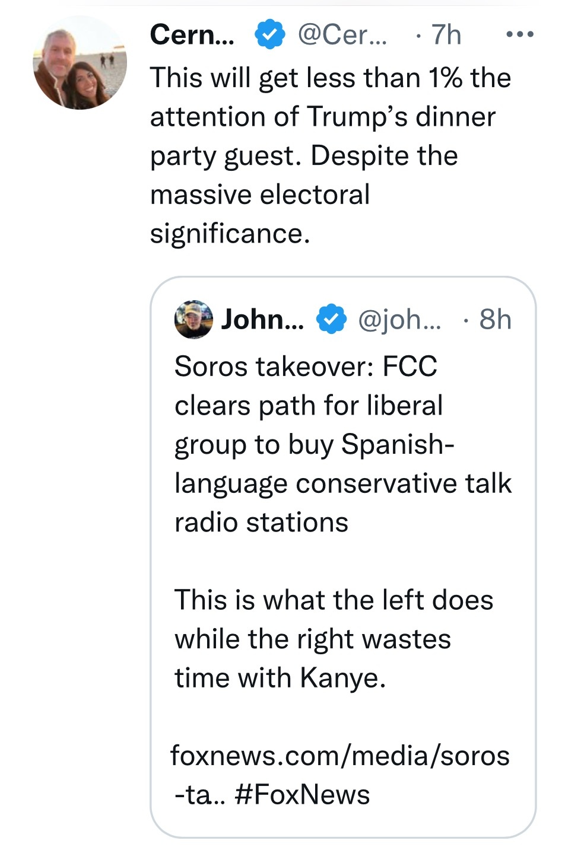
Task: Open the more options three-dot menu
Action: 519,34
